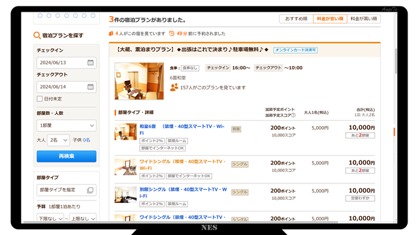Viewport: 418px width, 235px height.
Task: Click the 10,000円 total in 和室6畳 row
Action: pyautogui.click(x=361, y=128)
